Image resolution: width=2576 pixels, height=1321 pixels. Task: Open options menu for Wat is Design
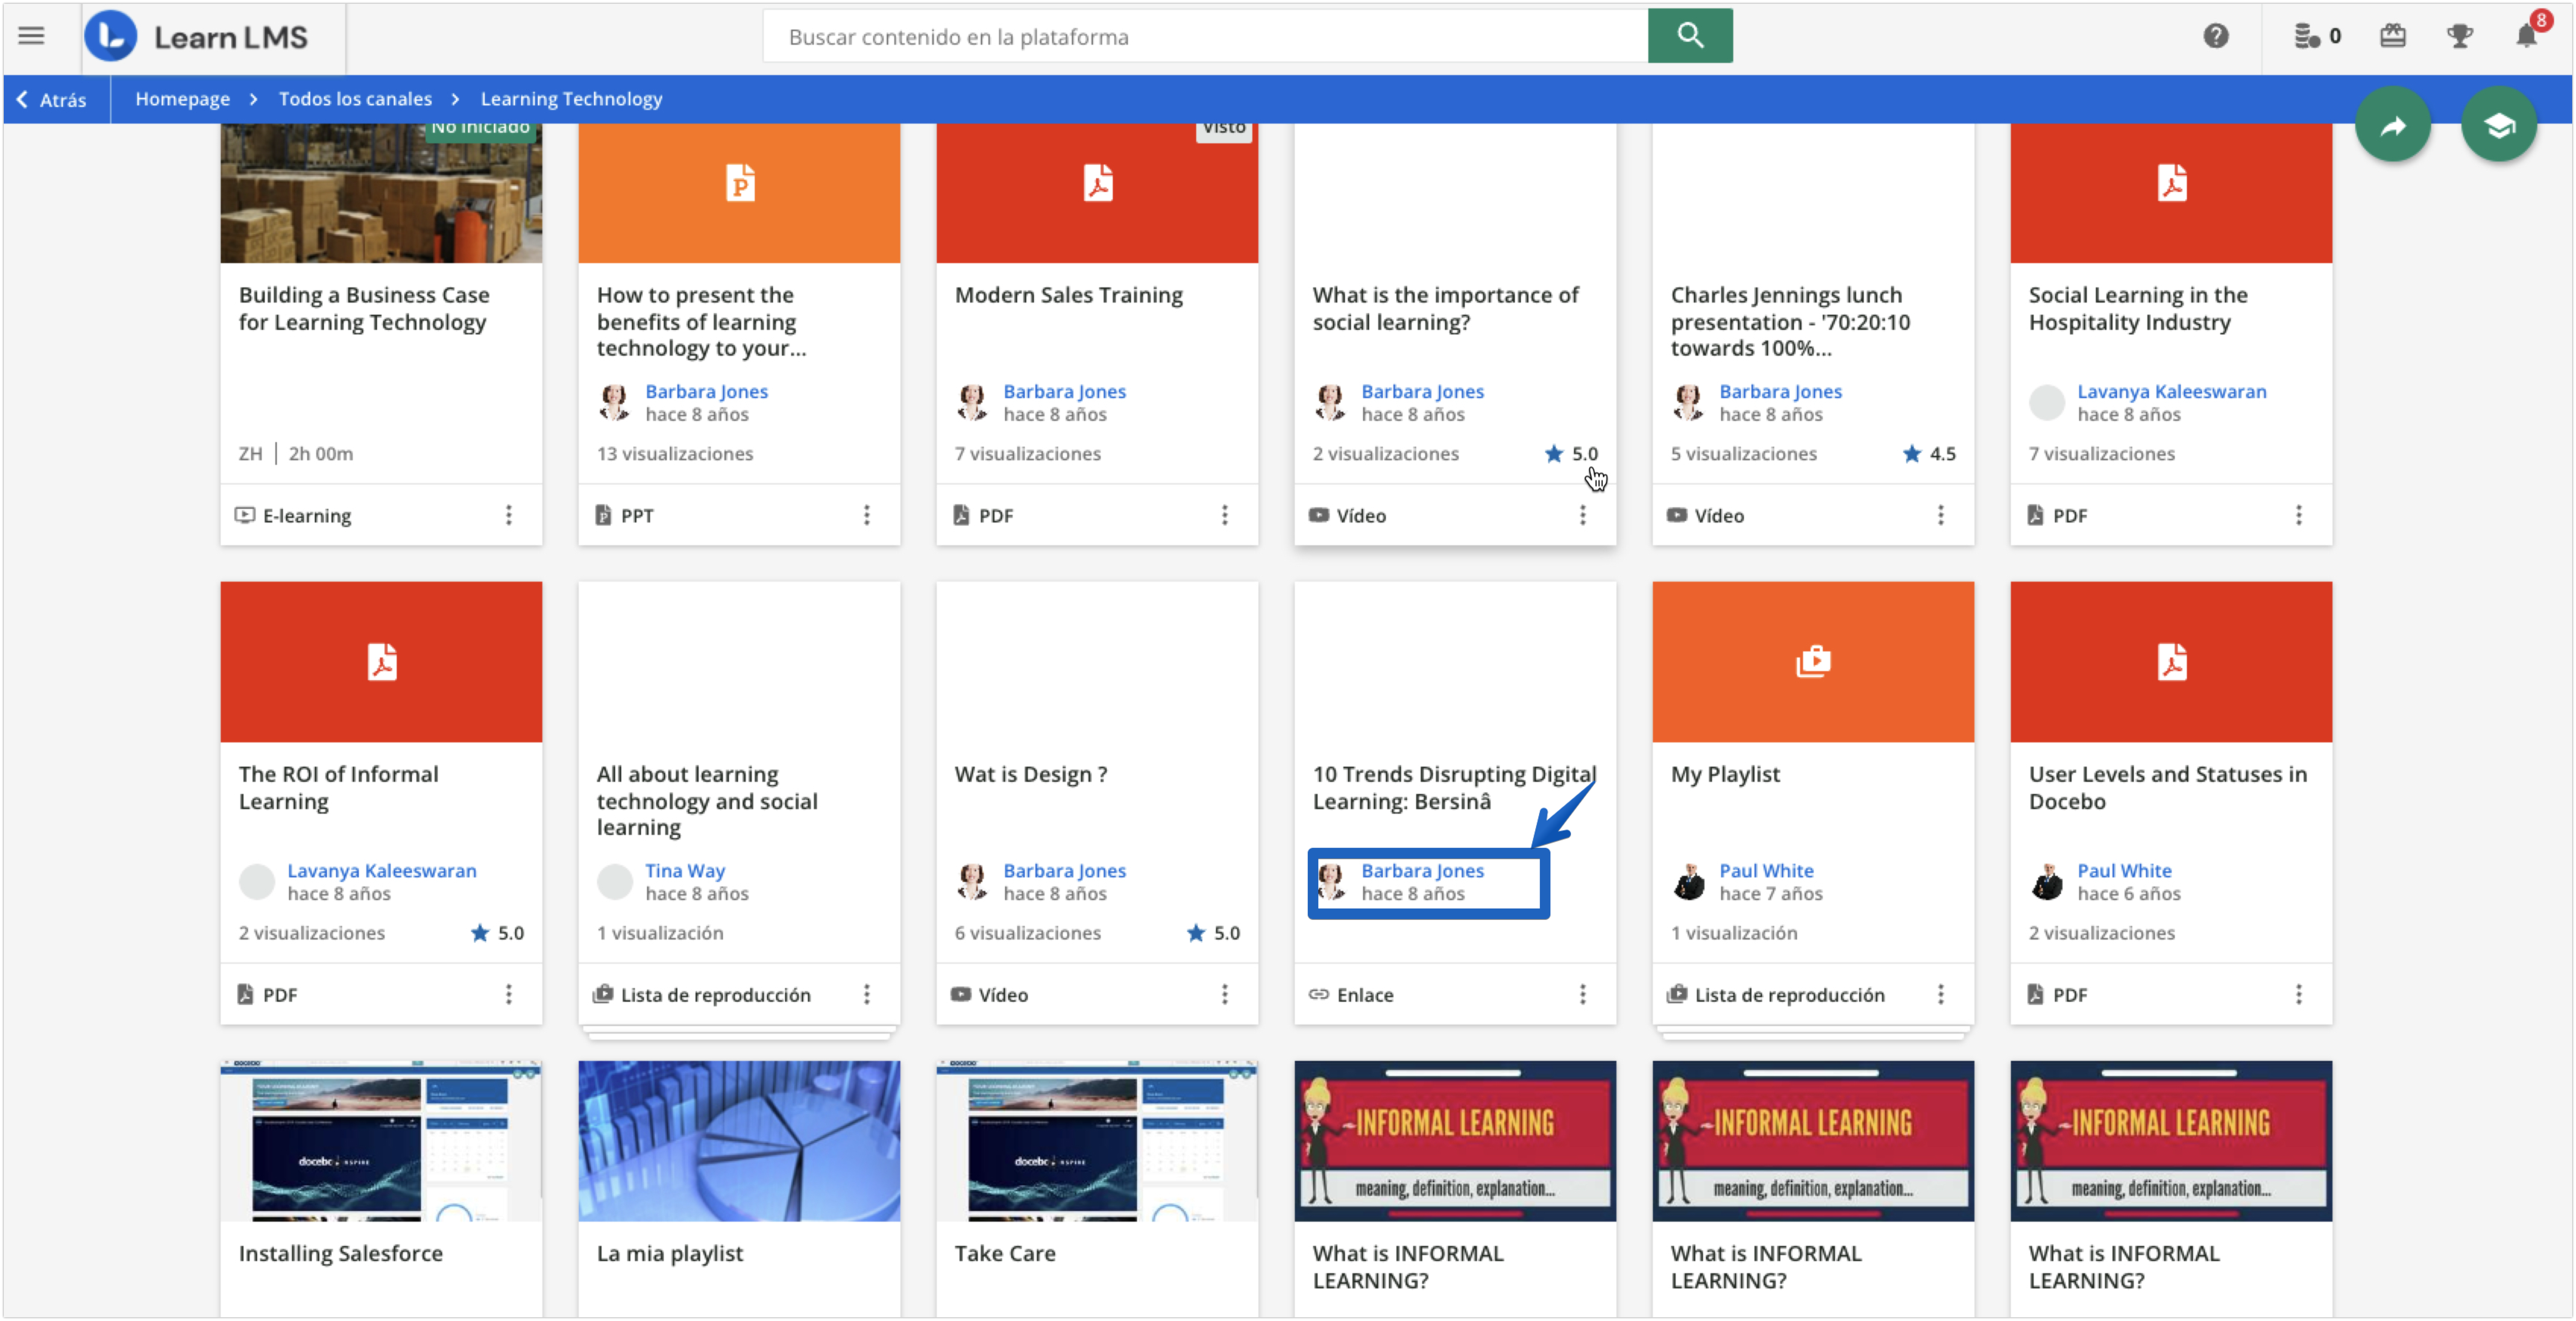coord(1225,994)
